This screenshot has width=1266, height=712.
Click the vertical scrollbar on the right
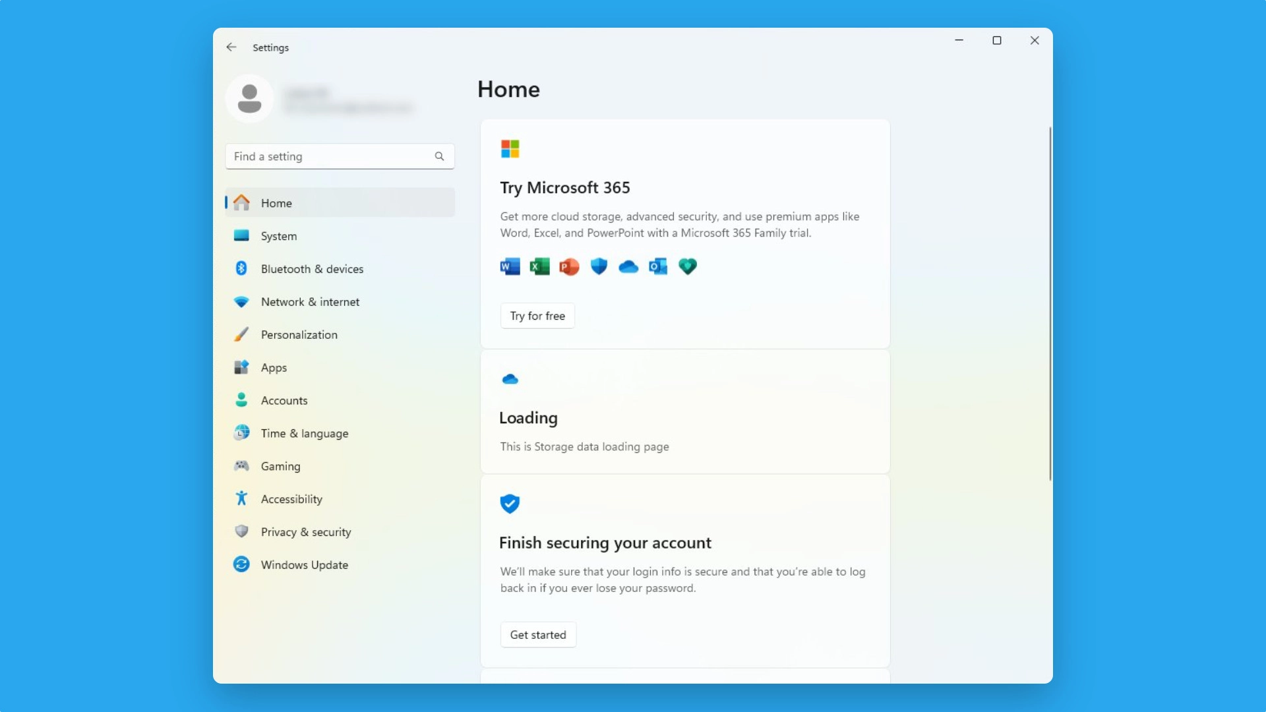pyautogui.click(x=1050, y=303)
